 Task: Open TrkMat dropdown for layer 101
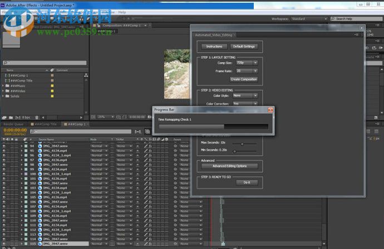click(x=124, y=179)
